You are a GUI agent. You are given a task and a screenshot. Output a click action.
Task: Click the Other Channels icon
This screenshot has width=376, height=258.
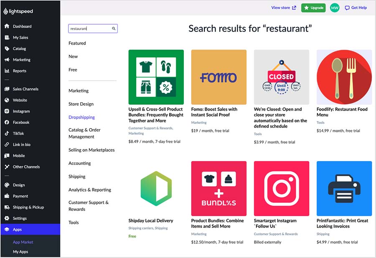click(x=7, y=167)
